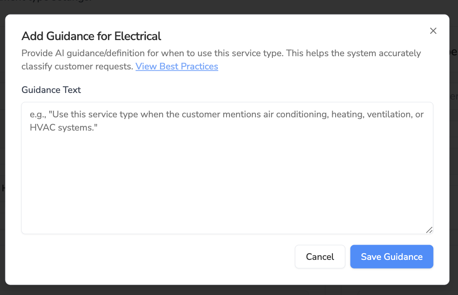Place the cursor at the start of the guidance placeholder
Image resolution: width=458 pixels, height=295 pixels.
30,114
